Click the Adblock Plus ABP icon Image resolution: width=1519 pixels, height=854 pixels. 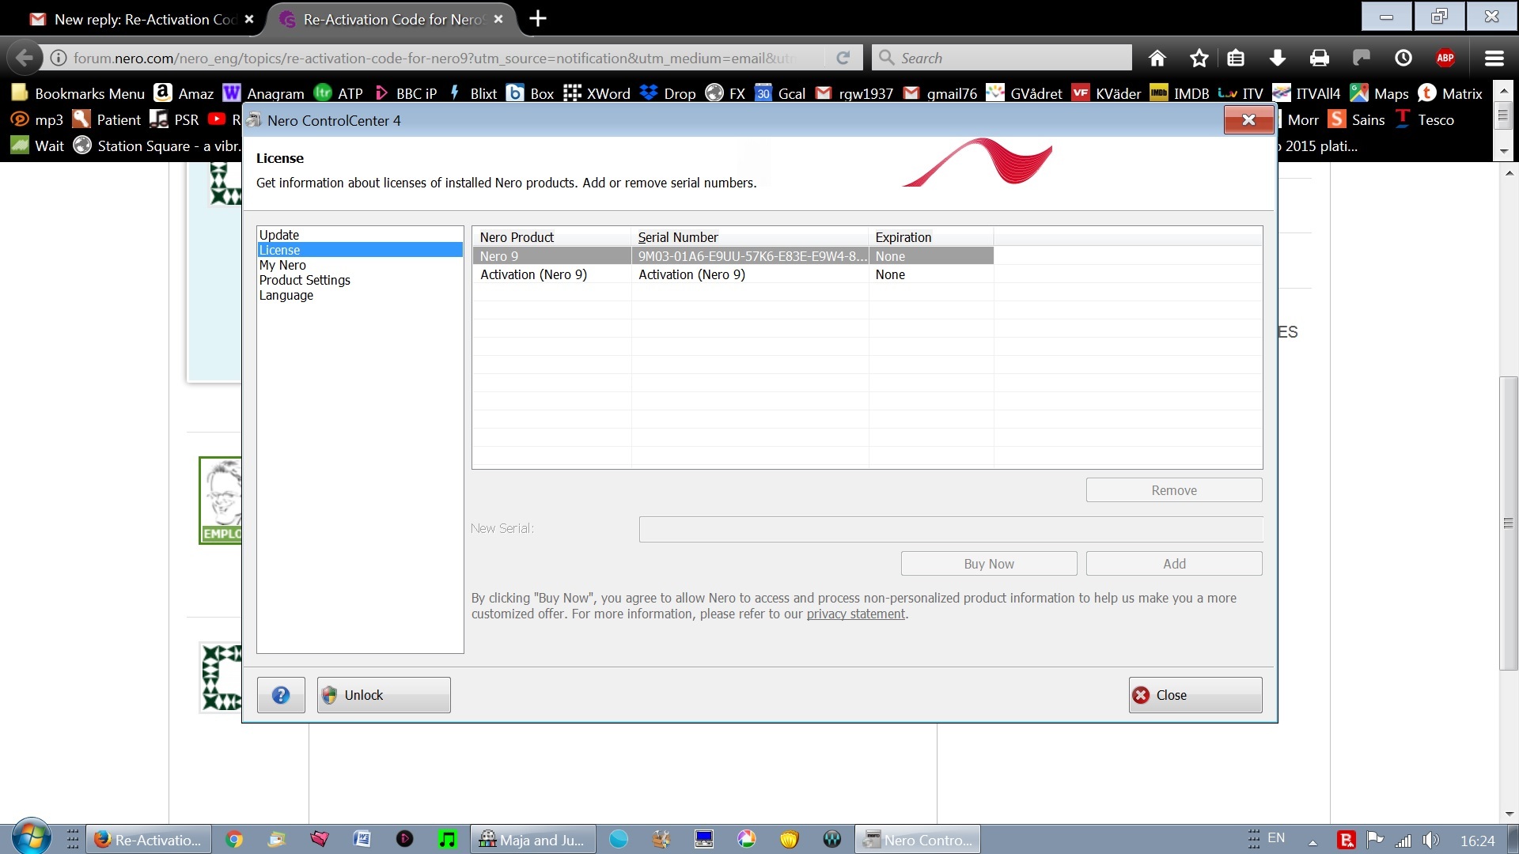point(1446,57)
